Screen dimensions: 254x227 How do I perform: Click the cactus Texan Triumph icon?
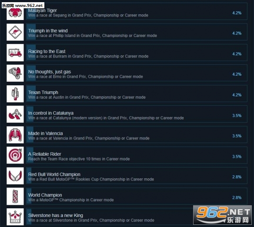point(15,94)
